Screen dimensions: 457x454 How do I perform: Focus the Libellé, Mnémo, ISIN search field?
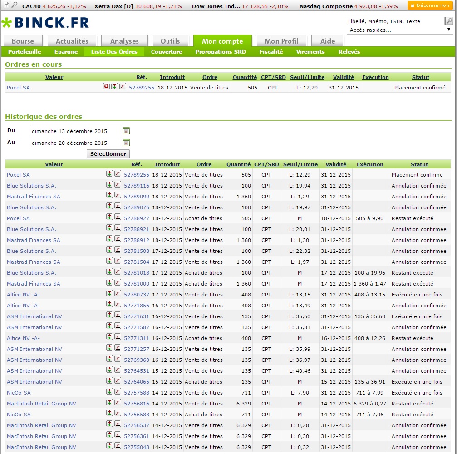[x=395, y=21]
